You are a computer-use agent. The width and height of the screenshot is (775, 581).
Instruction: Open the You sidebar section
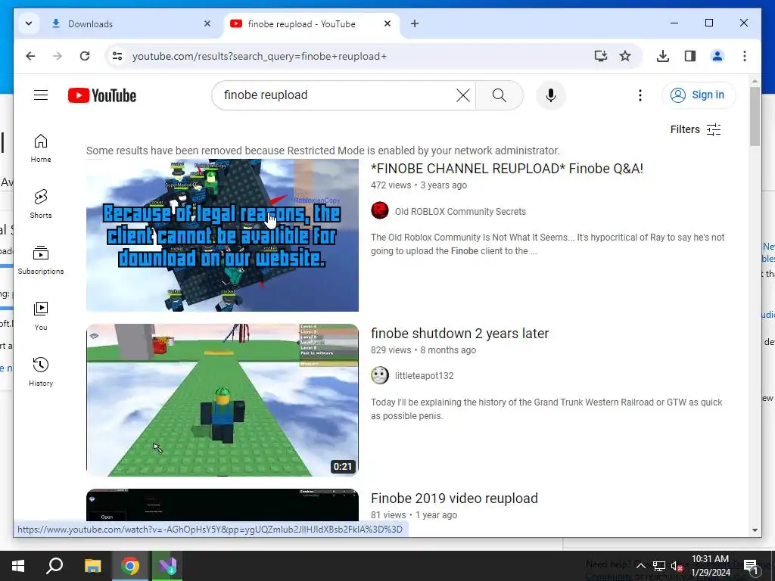point(41,315)
